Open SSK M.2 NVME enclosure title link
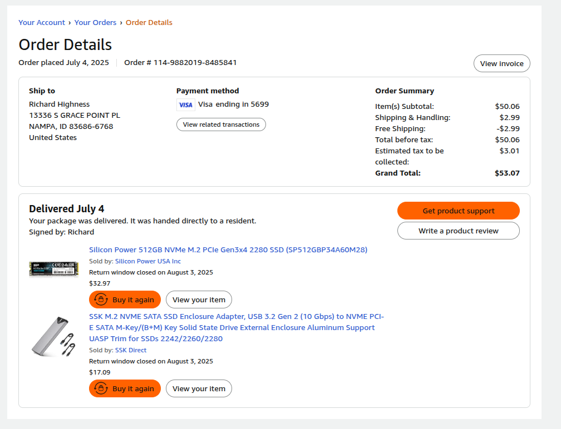The image size is (561, 429). pyautogui.click(x=237, y=327)
